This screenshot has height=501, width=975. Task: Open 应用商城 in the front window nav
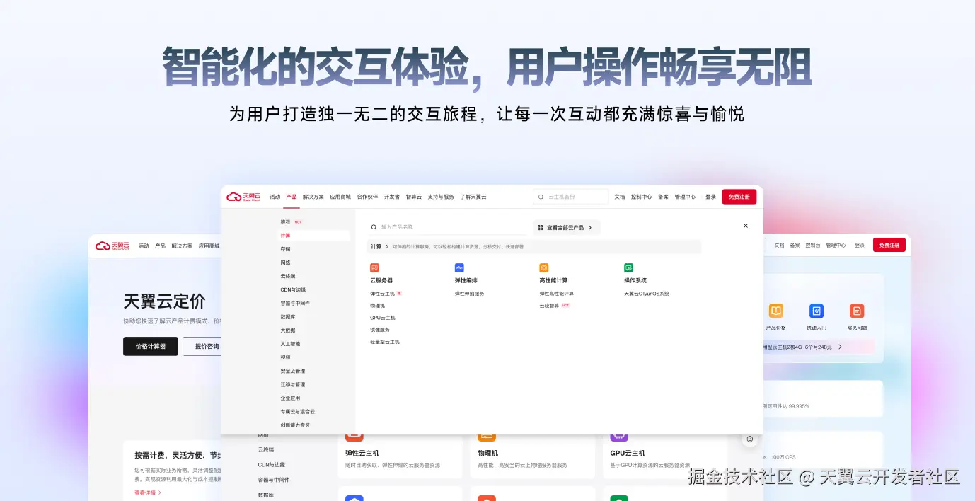pos(340,197)
